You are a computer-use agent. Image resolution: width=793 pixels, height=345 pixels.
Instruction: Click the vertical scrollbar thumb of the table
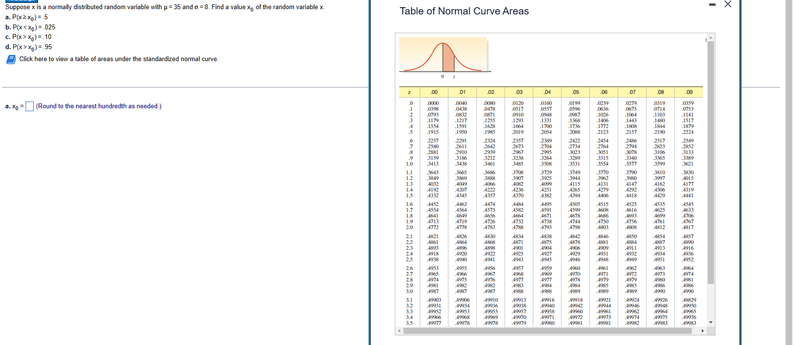[x=711, y=163]
